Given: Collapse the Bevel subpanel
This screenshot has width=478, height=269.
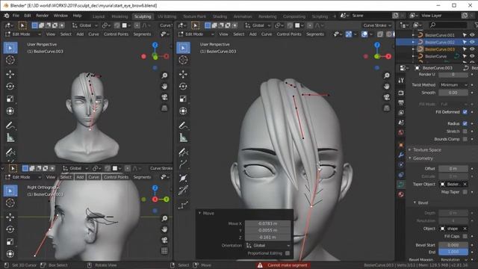Looking at the screenshot, I should tap(415, 202).
